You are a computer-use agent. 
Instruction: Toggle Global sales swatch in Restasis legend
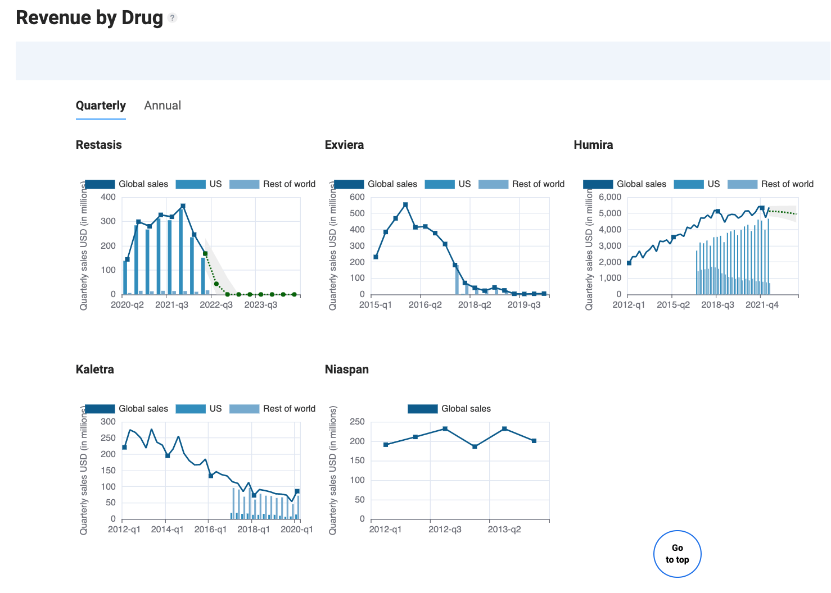pyautogui.click(x=100, y=184)
